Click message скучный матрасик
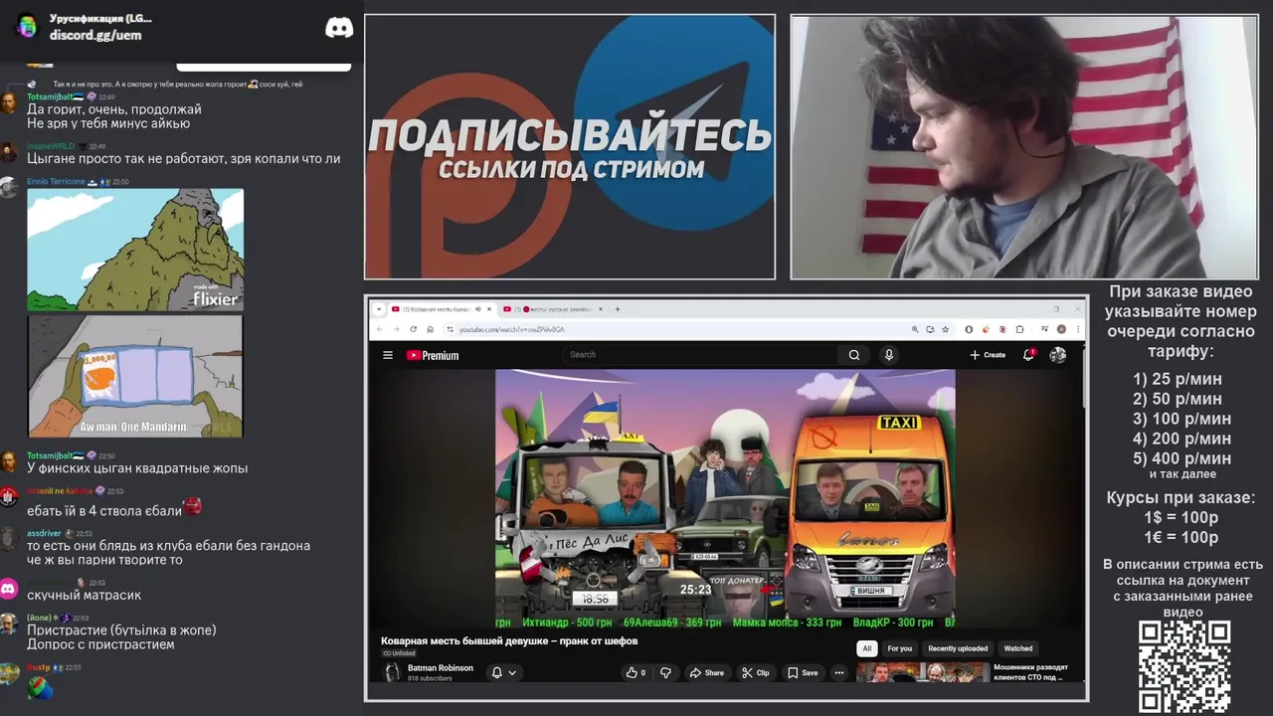The height and width of the screenshot is (716, 1273). 84,596
